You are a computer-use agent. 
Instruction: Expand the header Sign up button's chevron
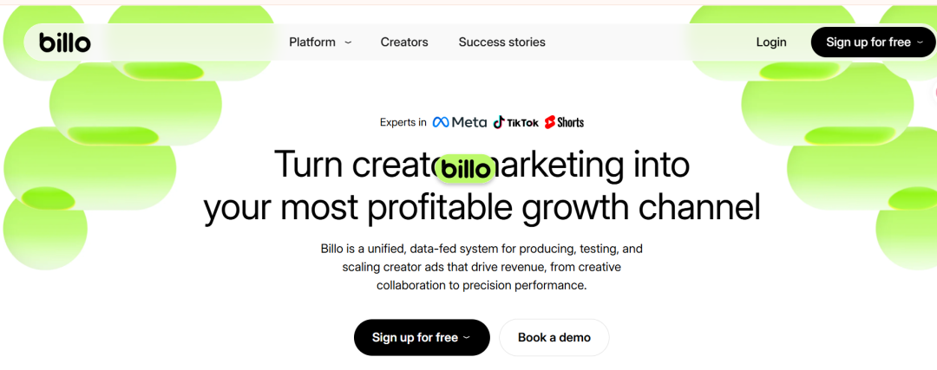920,42
